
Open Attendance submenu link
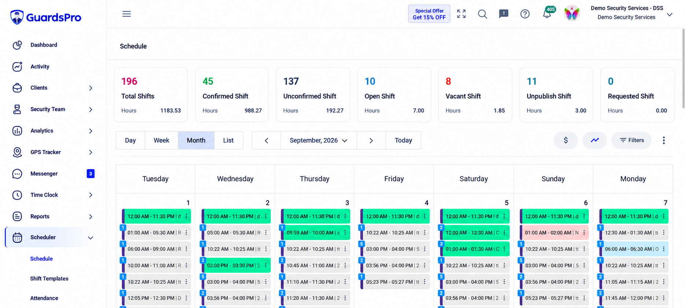(44, 298)
